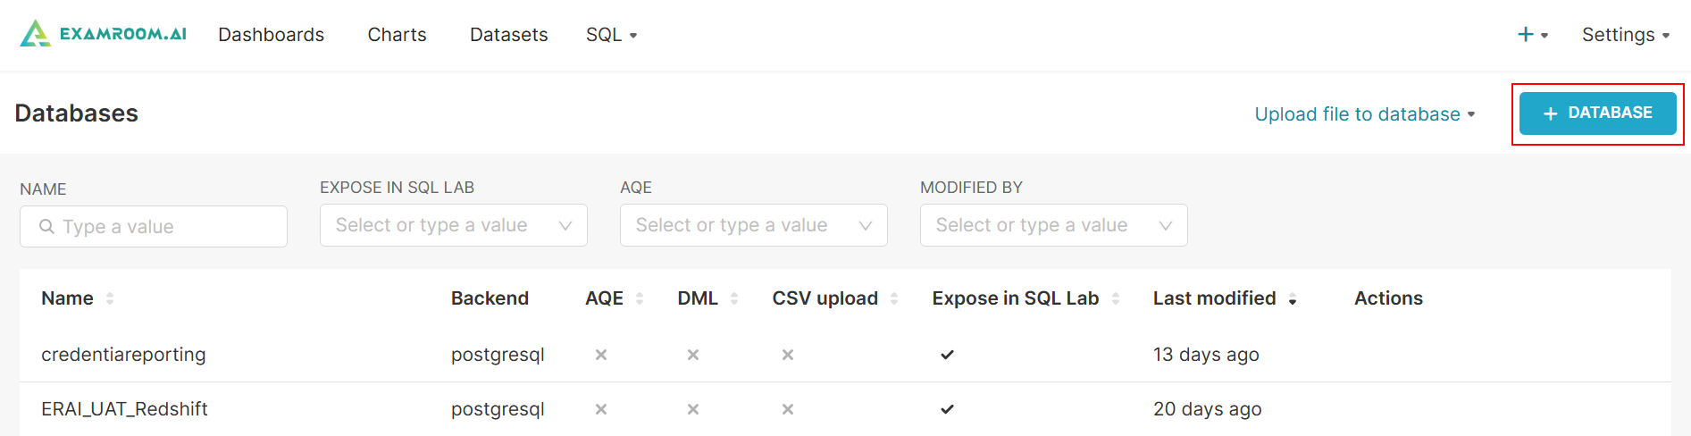Sort by the Name column sort icon
The width and height of the screenshot is (1691, 436).
click(110, 298)
